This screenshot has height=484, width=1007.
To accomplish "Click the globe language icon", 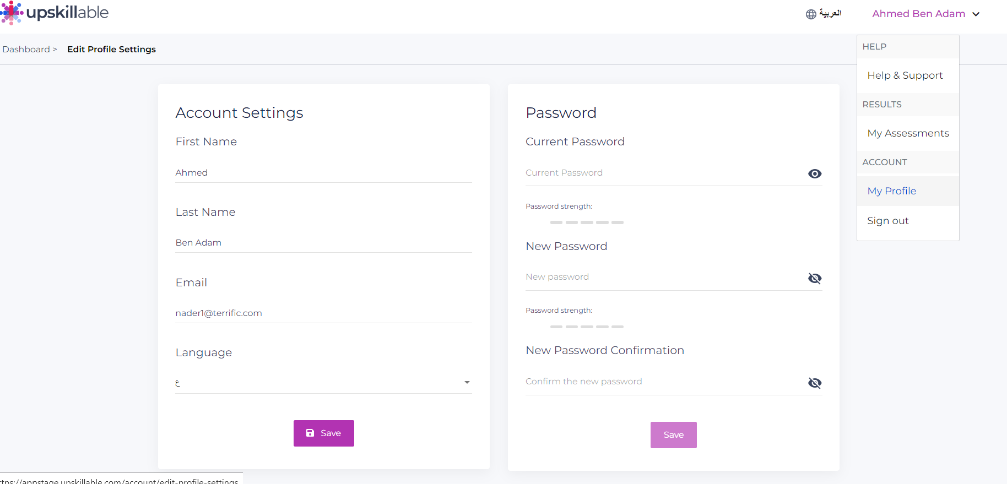I will (811, 14).
